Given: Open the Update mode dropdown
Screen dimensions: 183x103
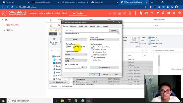Looking at the screenshot, I should (118, 39).
